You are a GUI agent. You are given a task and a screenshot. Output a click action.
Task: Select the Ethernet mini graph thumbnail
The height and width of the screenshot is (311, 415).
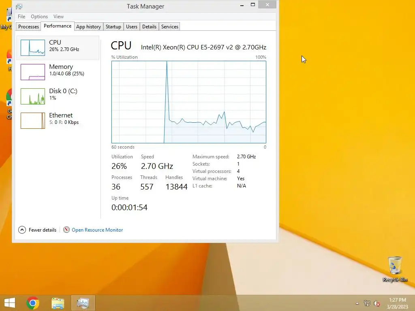[x=33, y=121]
